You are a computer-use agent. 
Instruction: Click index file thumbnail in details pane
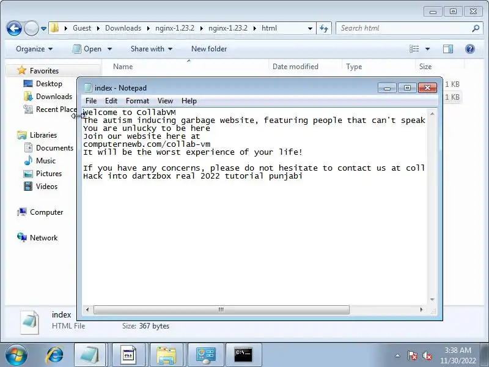[30, 322]
